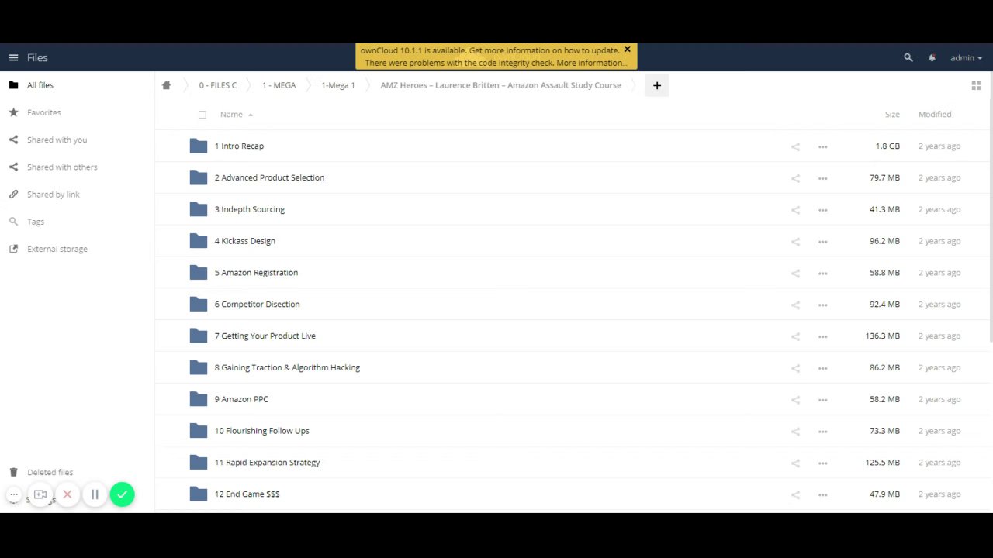This screenshot has width=993, height=558.
Task: Share 7 Getting Your Product Live folder
Action: [x=795, y=336]
